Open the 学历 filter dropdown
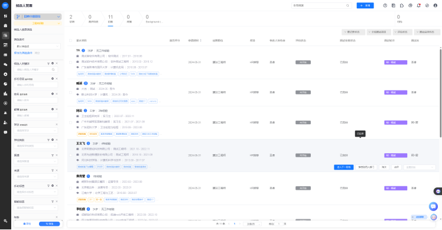442x230 pixels. (36, 131)
